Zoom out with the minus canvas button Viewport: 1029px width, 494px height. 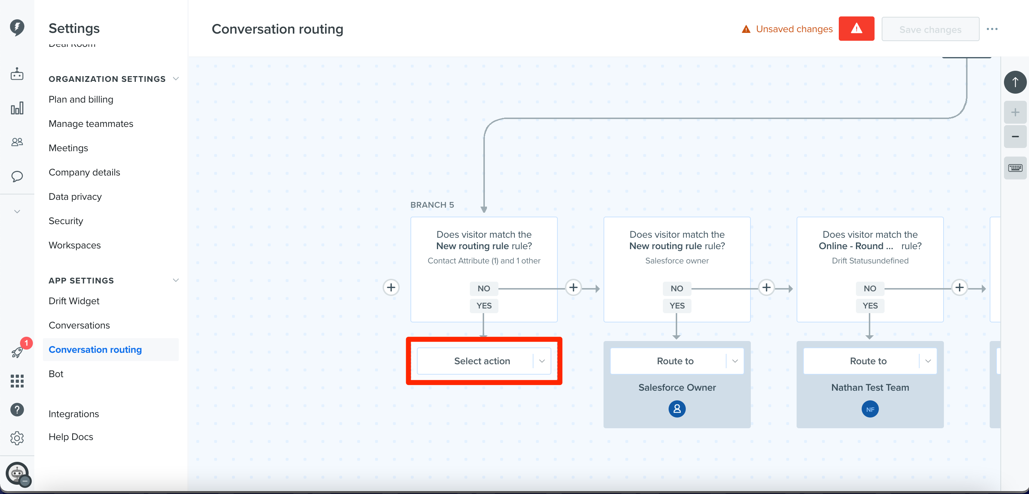click(x=1015, y=137)
